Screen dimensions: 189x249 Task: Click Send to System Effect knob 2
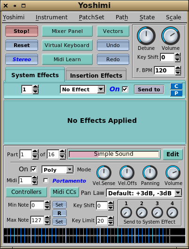142,212
